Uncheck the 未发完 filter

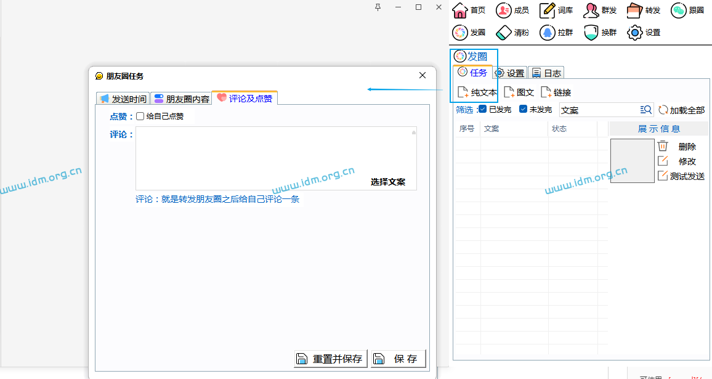point(523,109)
